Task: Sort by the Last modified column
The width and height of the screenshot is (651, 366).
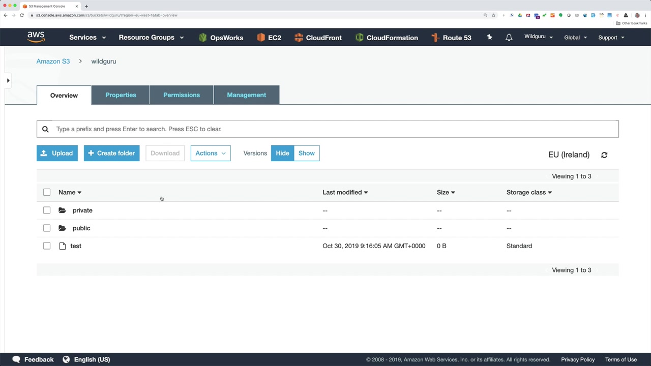Action: [x=345, y=192]
